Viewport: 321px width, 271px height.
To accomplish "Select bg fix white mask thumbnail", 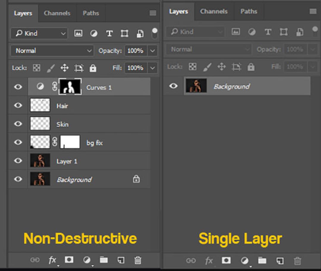I will 70,142.
